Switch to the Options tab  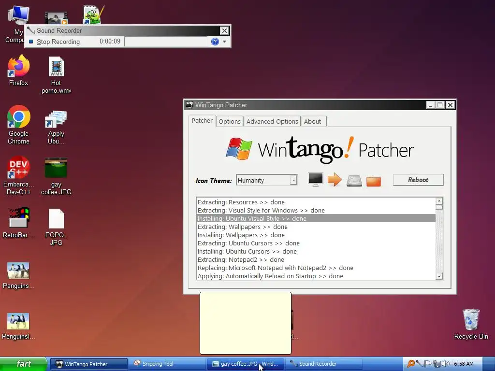pos(230,121)
